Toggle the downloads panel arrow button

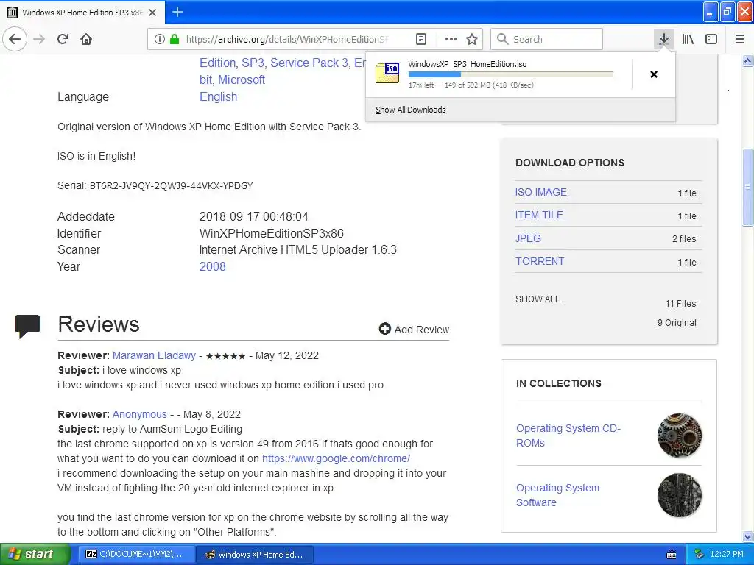663,39
